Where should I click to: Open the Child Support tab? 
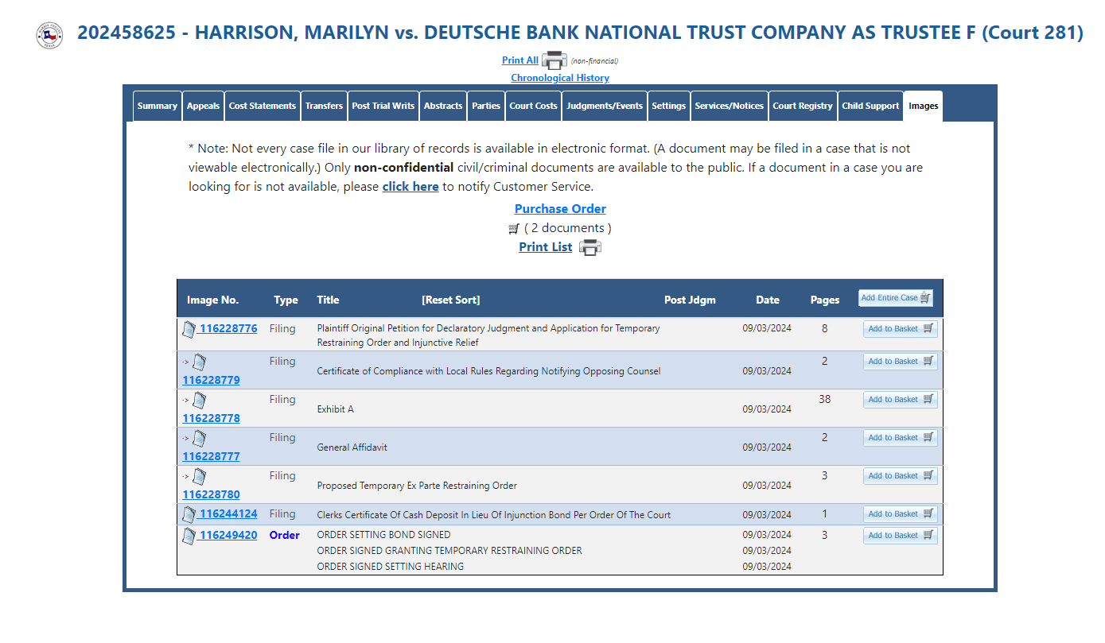[x=870, y=107]
